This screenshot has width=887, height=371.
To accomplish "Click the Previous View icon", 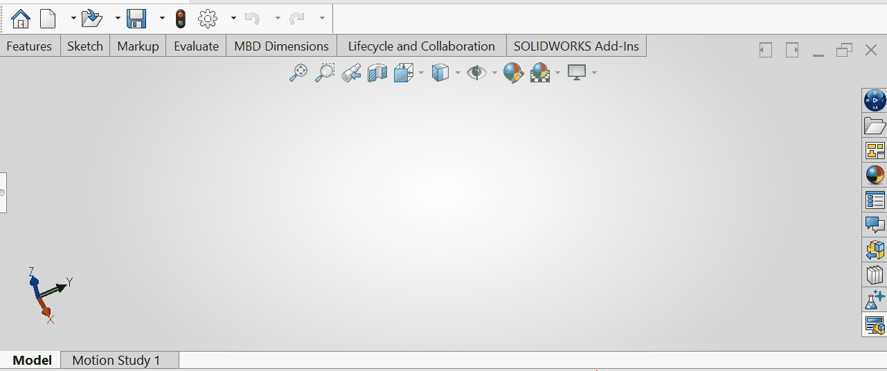I will tap(351, 73).
